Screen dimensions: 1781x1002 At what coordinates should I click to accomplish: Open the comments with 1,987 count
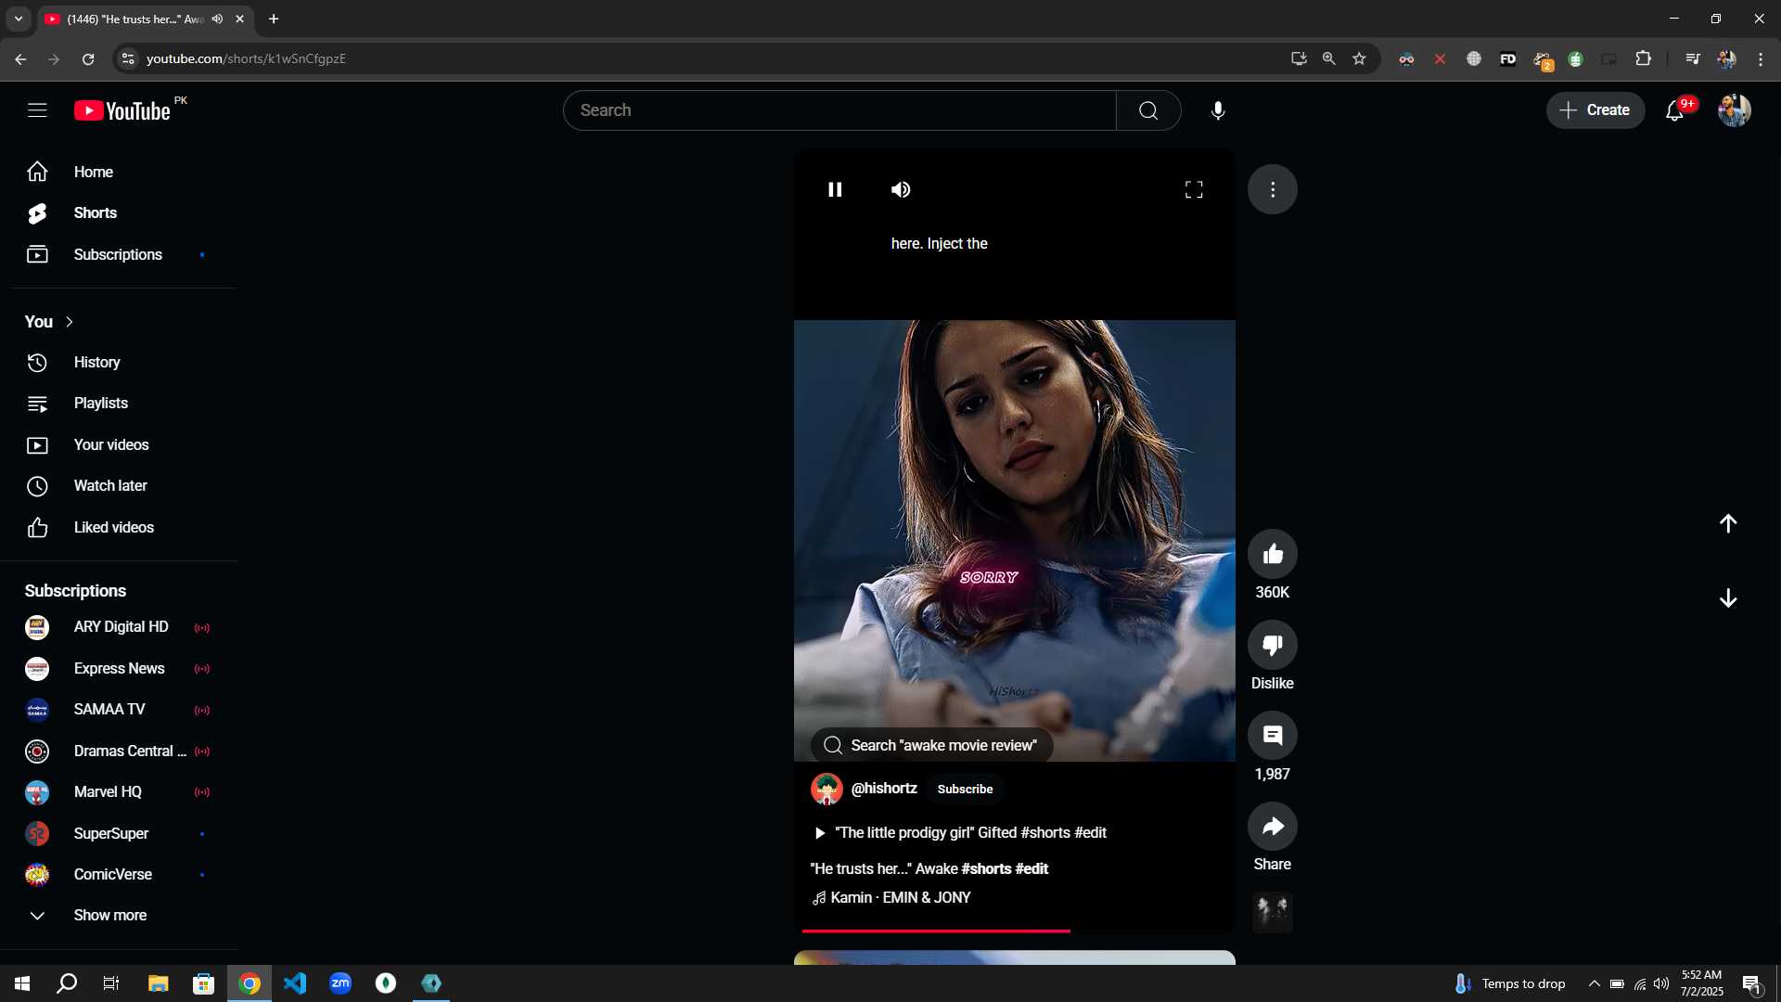(x=1273, y=736)
